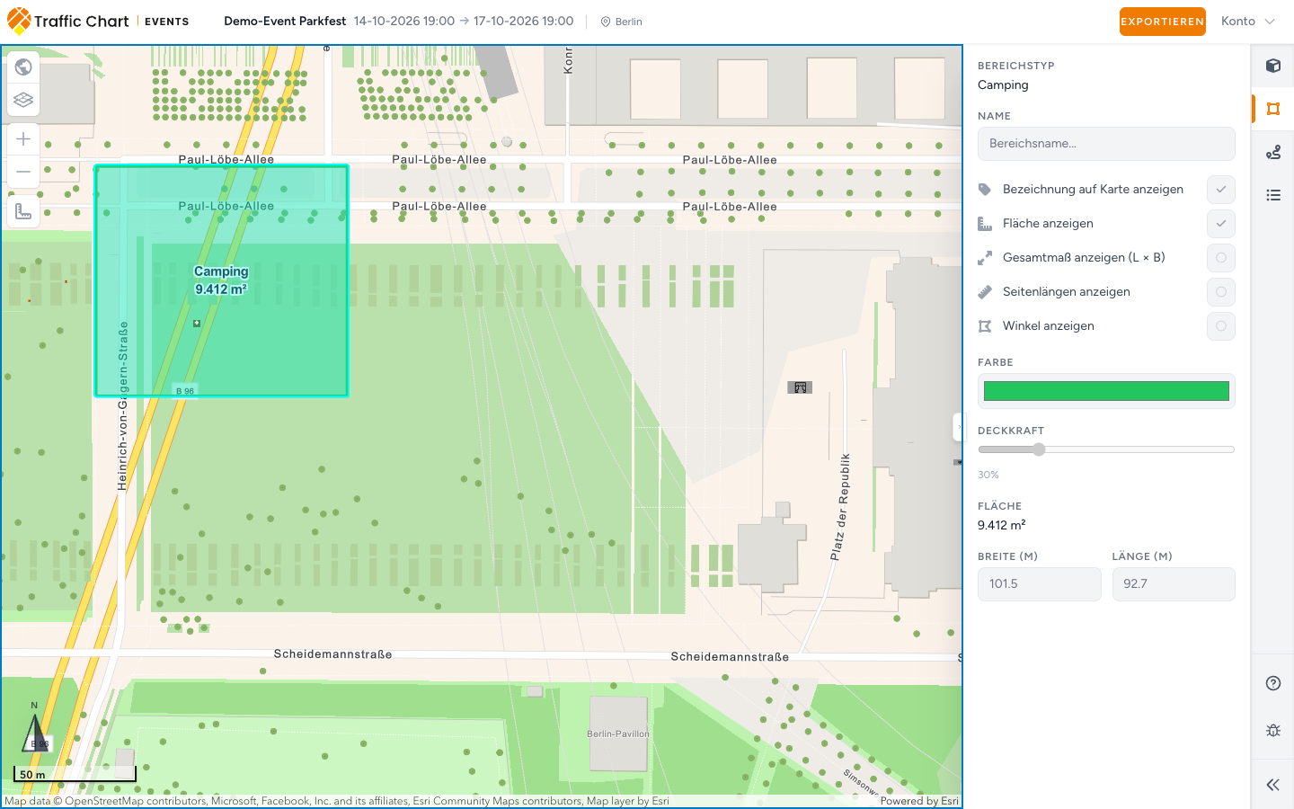Open the map layers tool
The width and height of the screenshot is (1294, 809).
[x=23, y=100]
